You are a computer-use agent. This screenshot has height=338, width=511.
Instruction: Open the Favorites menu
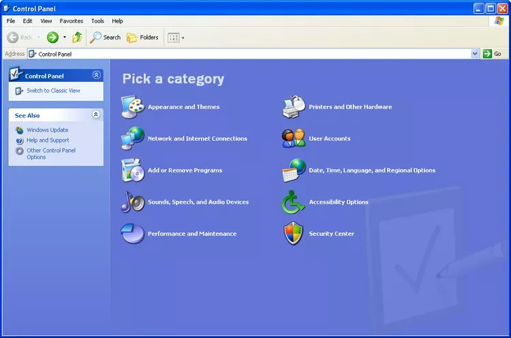[x=72, y=21]
